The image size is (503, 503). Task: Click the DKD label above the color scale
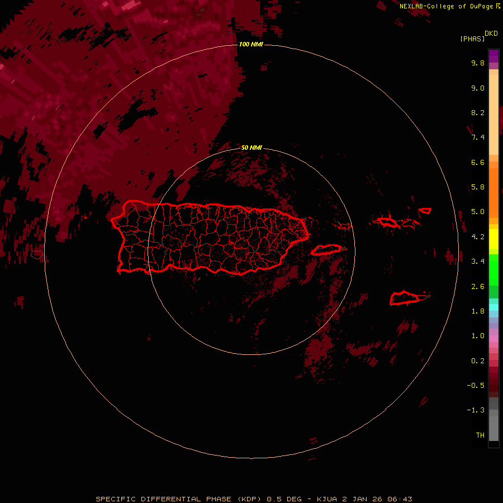[x=491, y=33]
